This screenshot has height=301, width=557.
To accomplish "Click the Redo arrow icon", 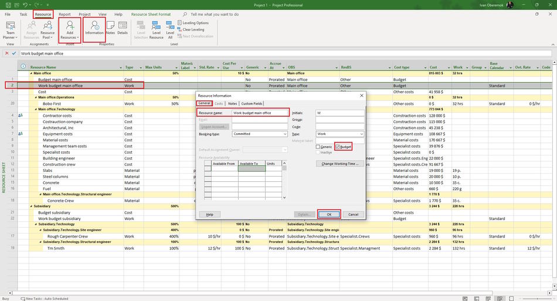I will click(x=36, y=5).
